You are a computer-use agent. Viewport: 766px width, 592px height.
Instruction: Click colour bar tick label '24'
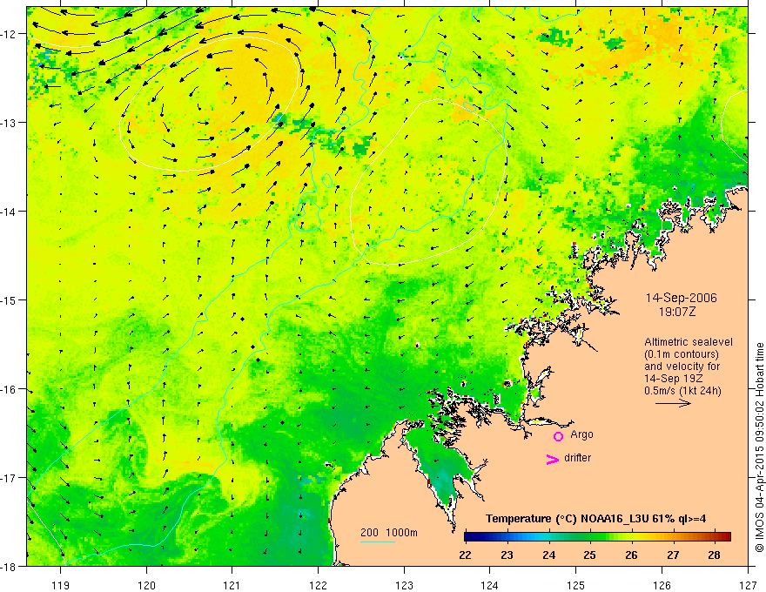tap(548, 555)
